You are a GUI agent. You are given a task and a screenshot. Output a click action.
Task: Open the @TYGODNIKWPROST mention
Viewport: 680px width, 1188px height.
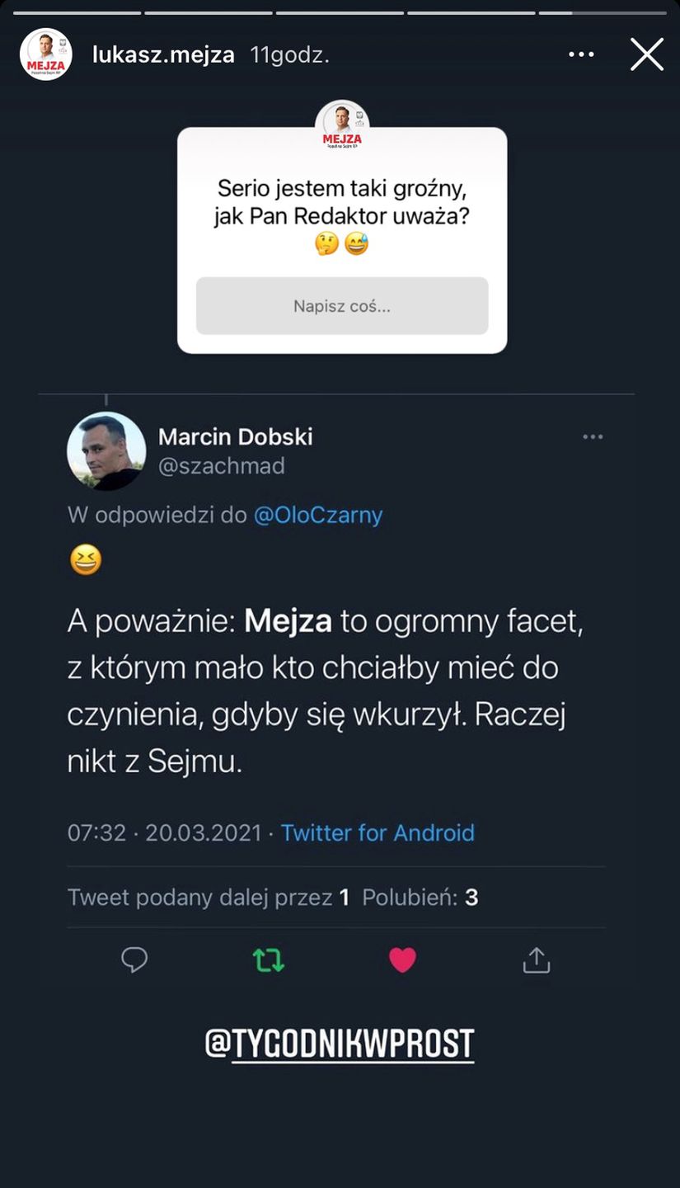coord(340,1043)
